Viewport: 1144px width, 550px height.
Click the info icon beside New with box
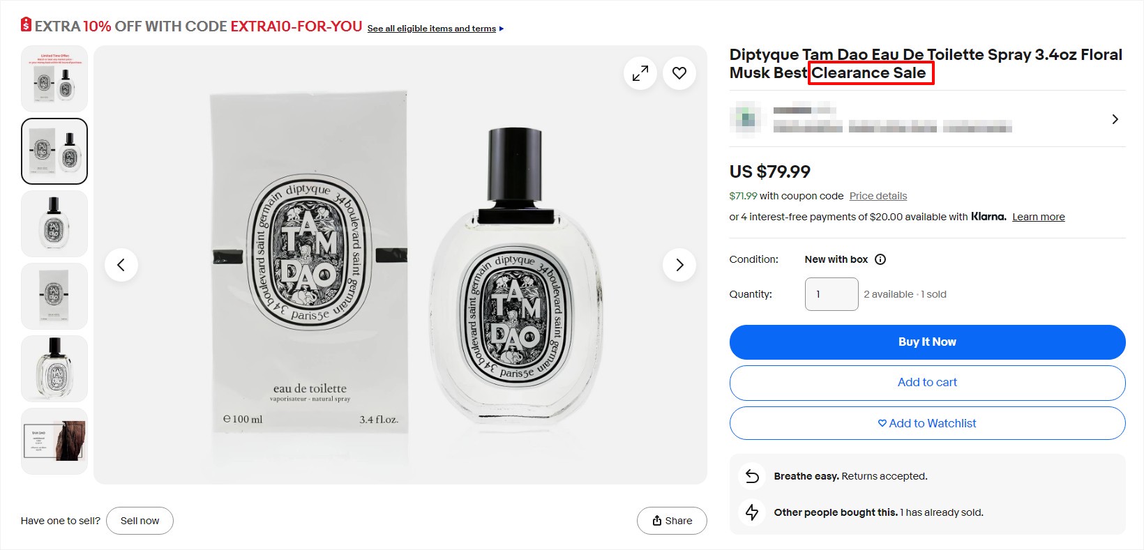880,259
